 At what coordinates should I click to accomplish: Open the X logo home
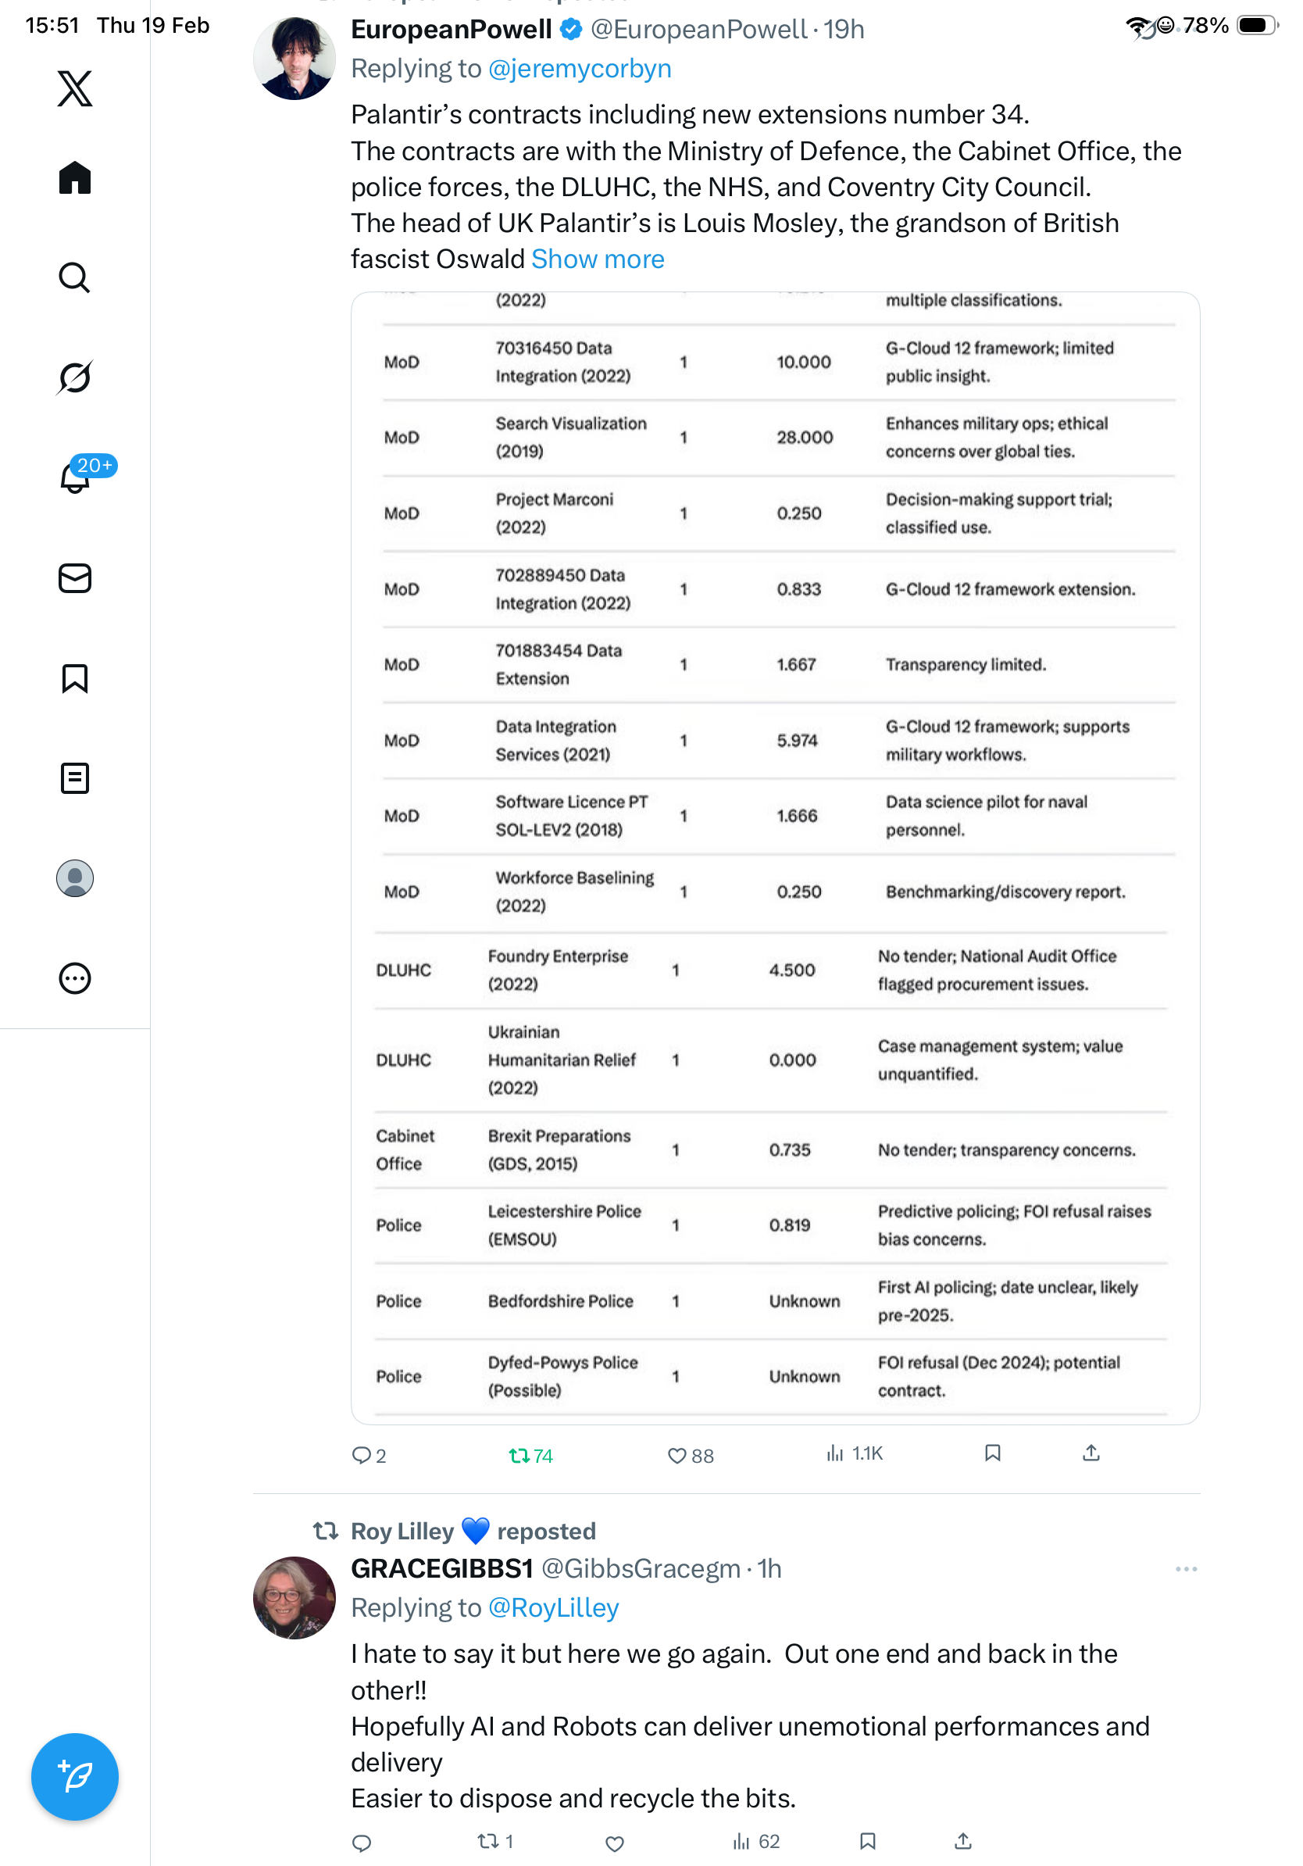[75, 88]
